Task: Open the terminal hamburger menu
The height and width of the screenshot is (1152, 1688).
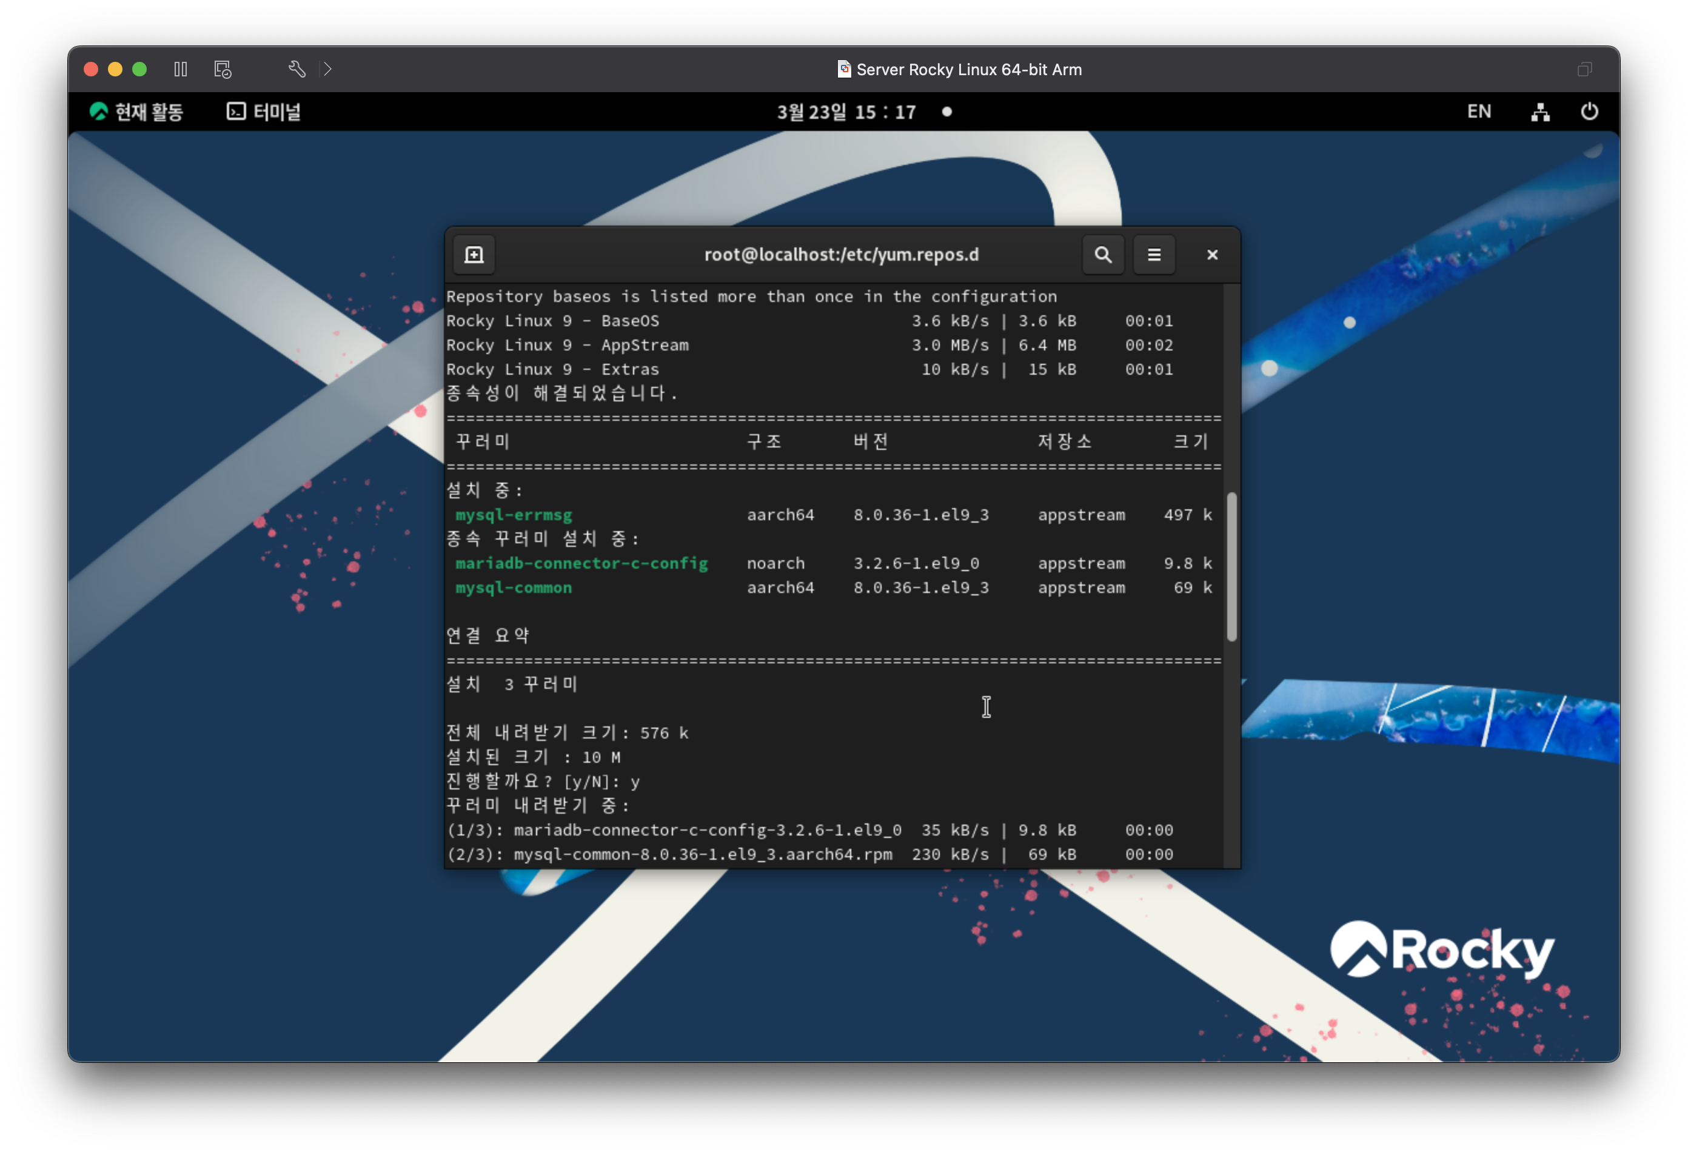Action: pos(1153,255)
